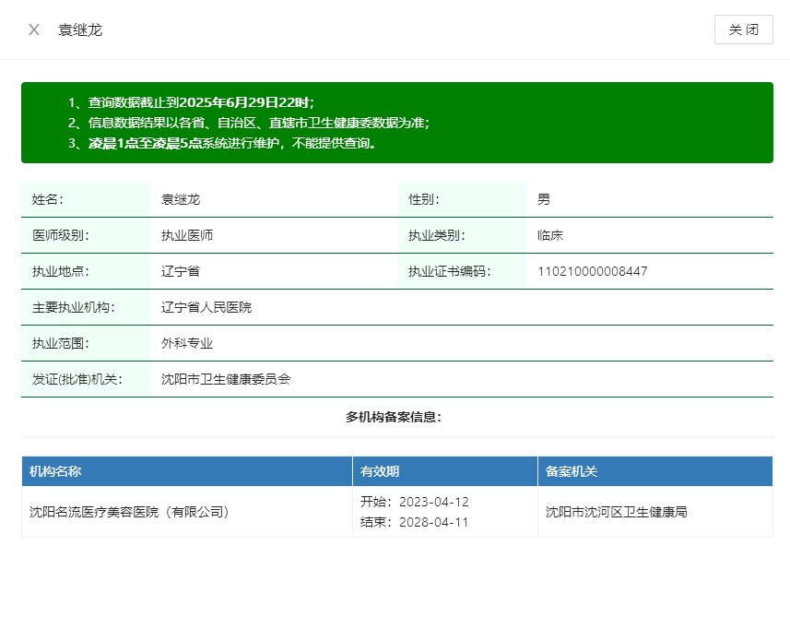Click start date 开始：2023-04-12
The height and width of the screenshot is (617, 790).
coord(415,502)
